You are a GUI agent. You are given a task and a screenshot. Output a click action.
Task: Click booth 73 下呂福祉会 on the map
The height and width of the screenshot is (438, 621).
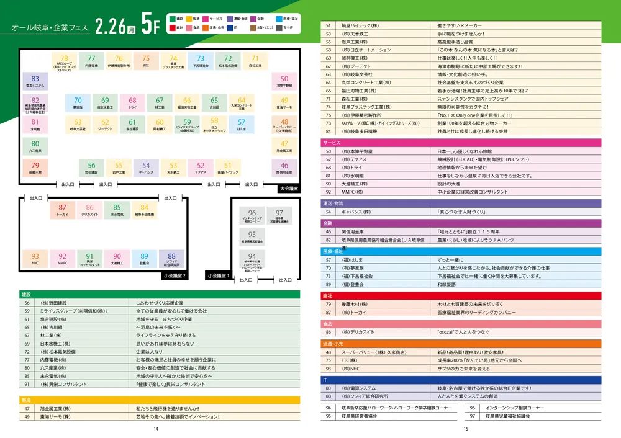(201, 61)
